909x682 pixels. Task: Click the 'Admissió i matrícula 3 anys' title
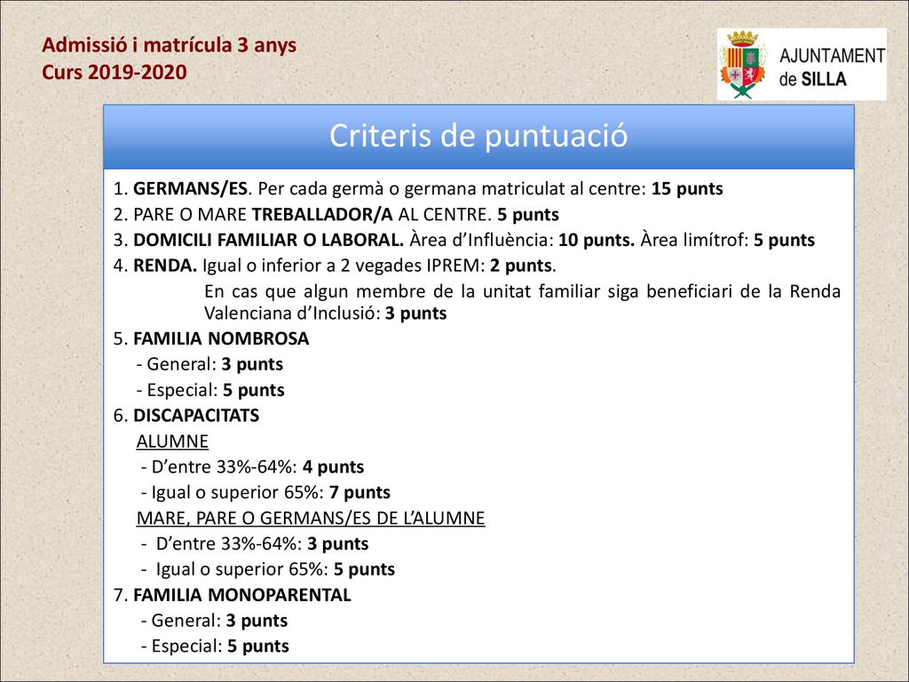coord(169,45)
